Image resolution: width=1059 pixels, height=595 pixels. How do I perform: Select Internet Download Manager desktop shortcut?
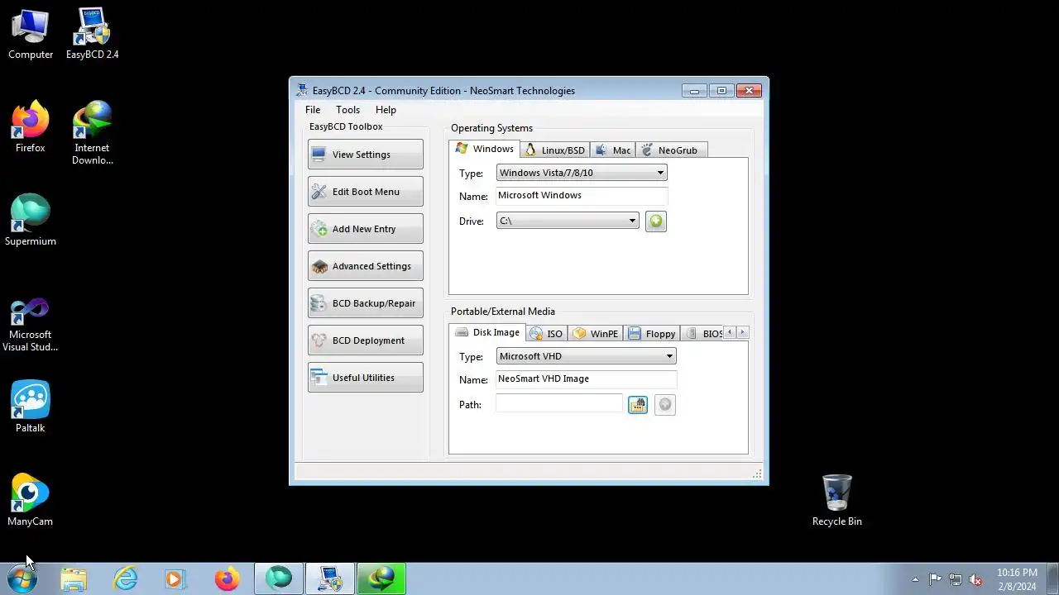(x=92, y=133)
